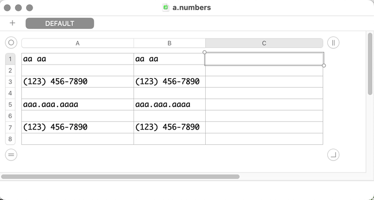Click the bottom-right selection handle of cell C1
The width and height of the screenshot is (374, 200).
[324, 66]
